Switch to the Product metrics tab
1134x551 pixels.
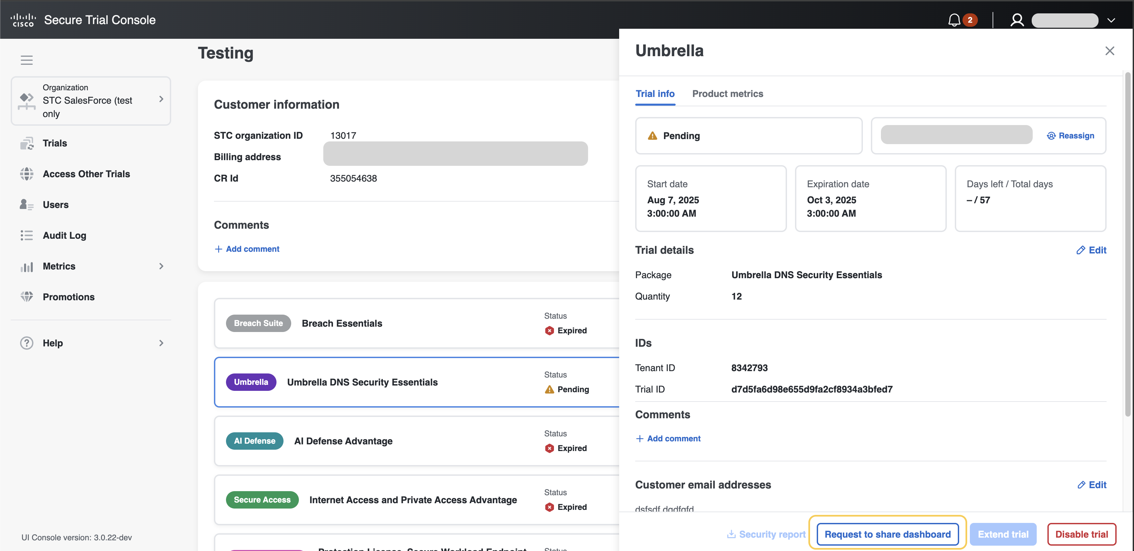coord(727,94)
